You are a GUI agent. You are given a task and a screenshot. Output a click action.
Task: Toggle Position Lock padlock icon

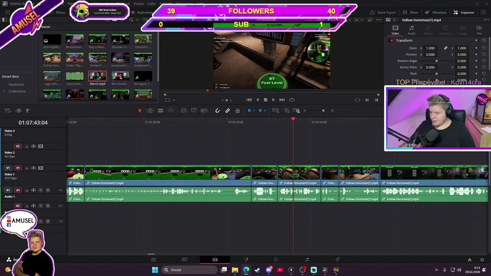tap(237, 111)
